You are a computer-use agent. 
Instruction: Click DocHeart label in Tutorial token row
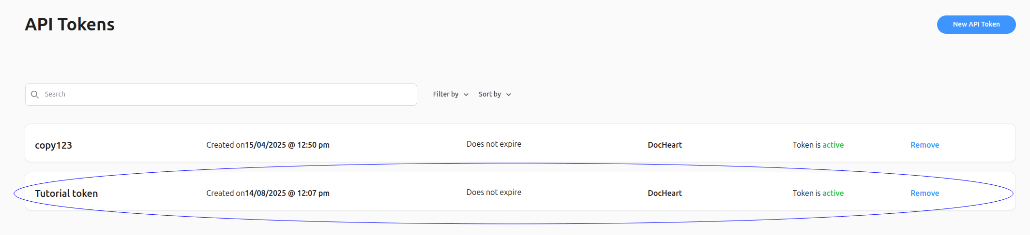[x=665, y=194]
